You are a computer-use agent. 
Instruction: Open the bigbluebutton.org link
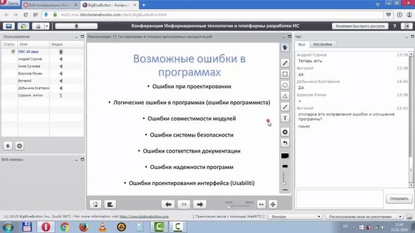click(144, 216)
